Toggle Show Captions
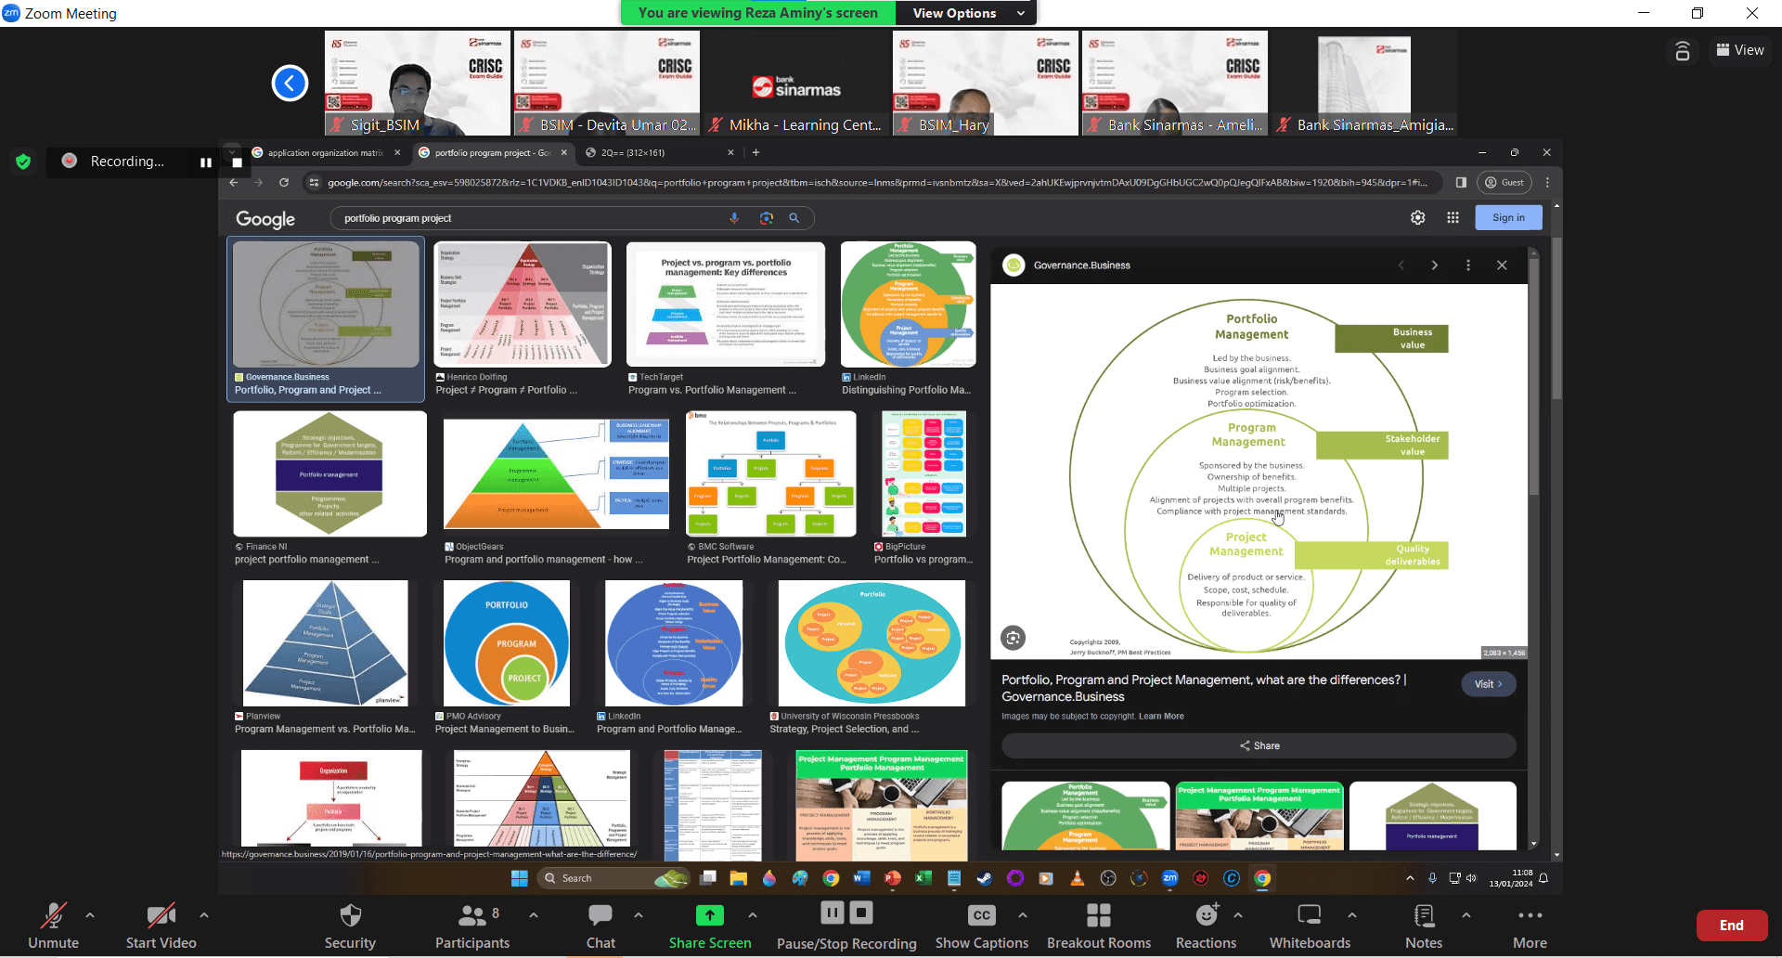 coord(981,916)
